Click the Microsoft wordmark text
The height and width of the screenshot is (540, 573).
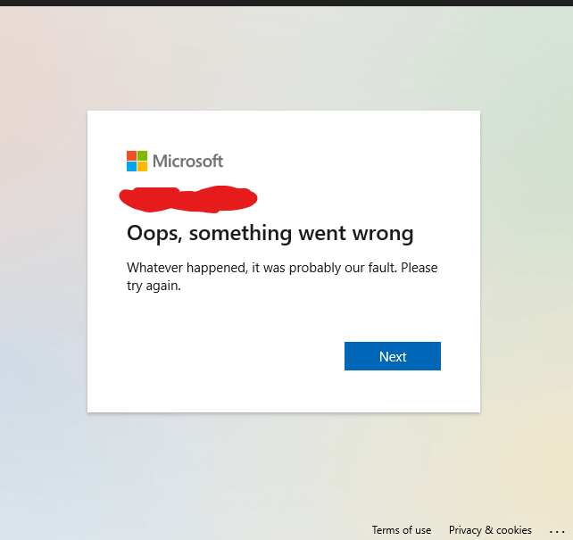coord(187,162)
